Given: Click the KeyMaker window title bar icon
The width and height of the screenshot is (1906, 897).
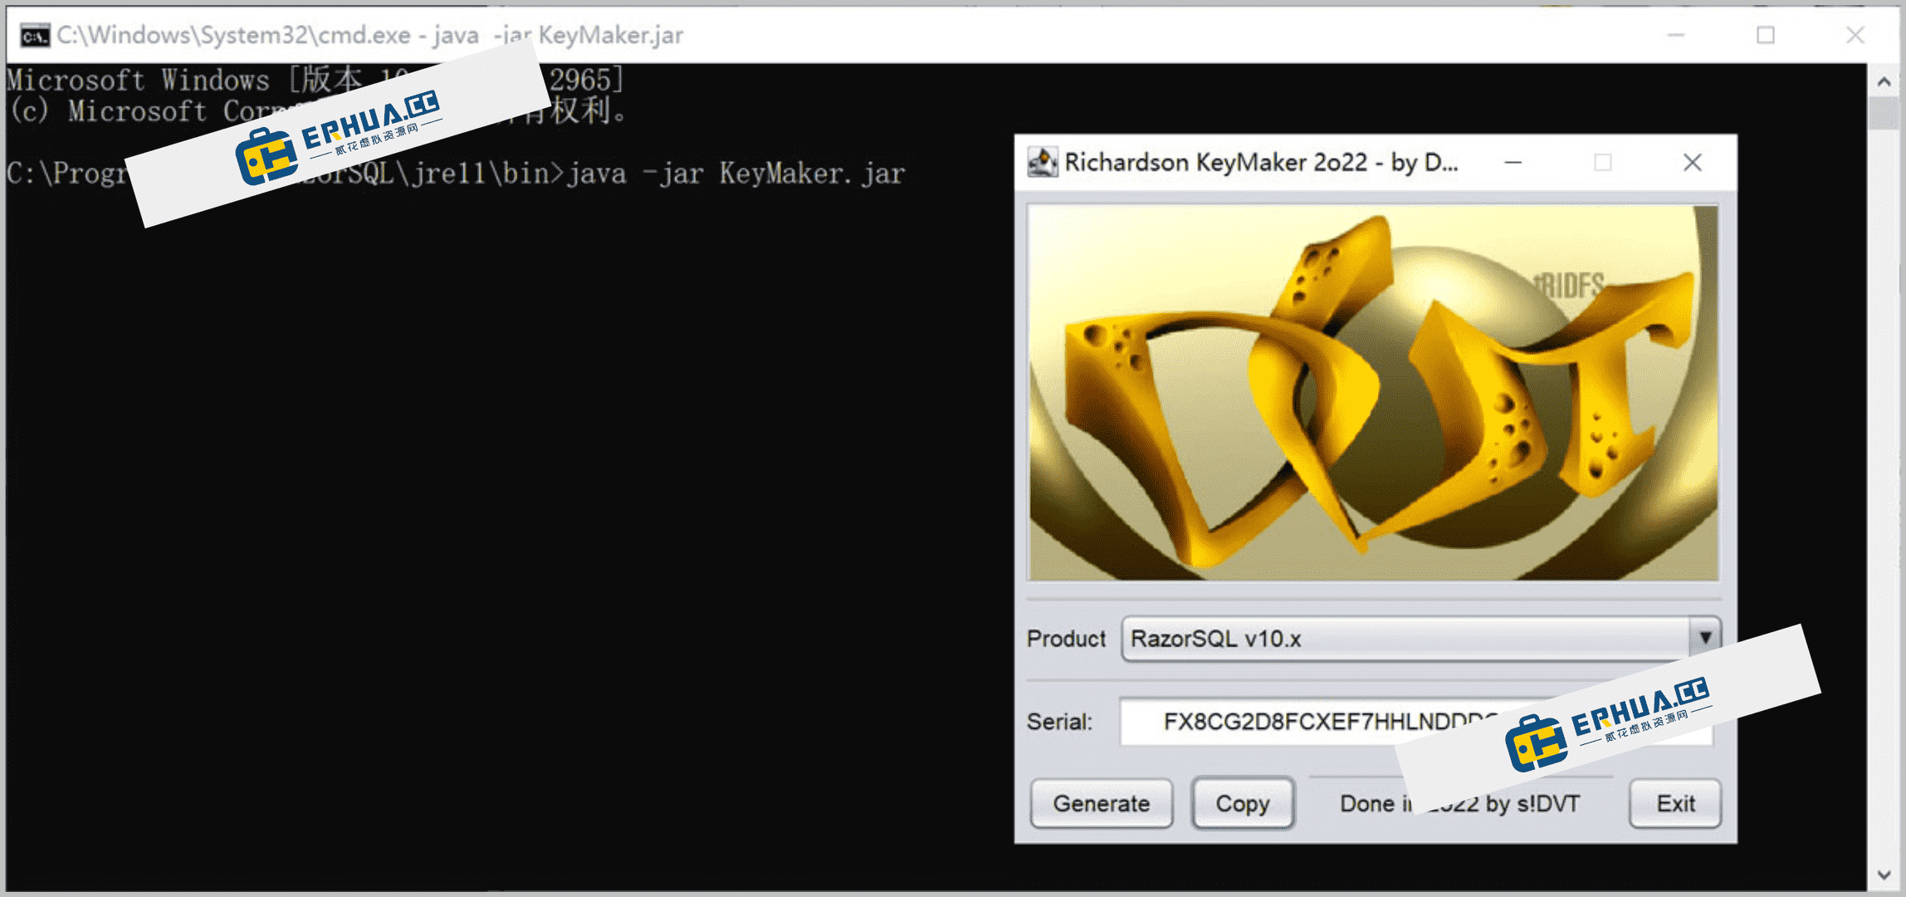Looking at the screenshot, I should click(1043, 162).
